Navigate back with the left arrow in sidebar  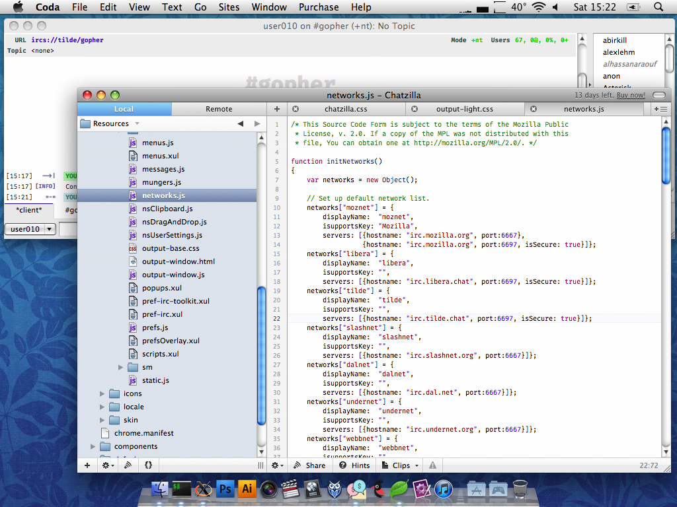(240, 123)
